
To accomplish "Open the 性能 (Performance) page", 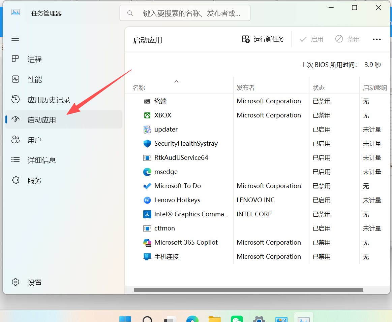I will pos(63,79).
